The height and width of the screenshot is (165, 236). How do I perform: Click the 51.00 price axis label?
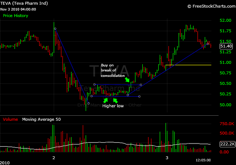click(x=225, y=62)
